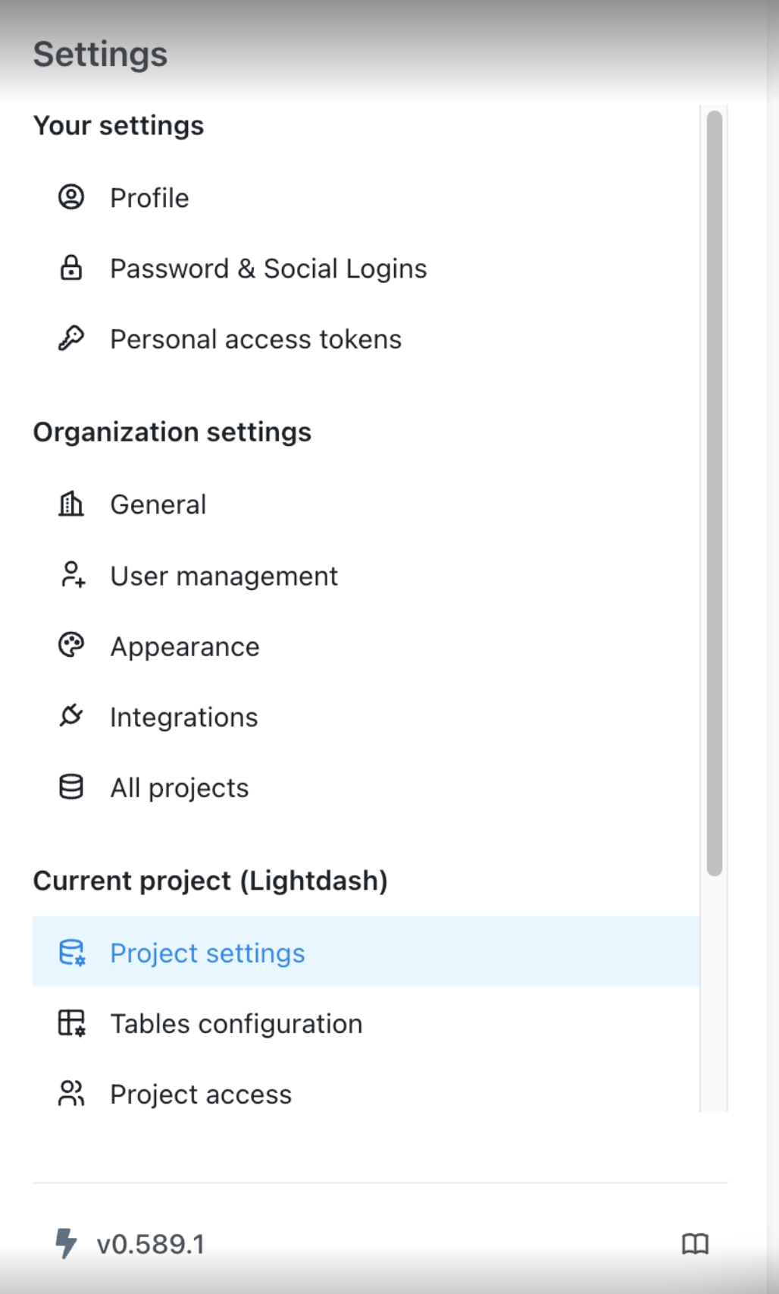Click the database icon next to All projects

pos(71,787)
